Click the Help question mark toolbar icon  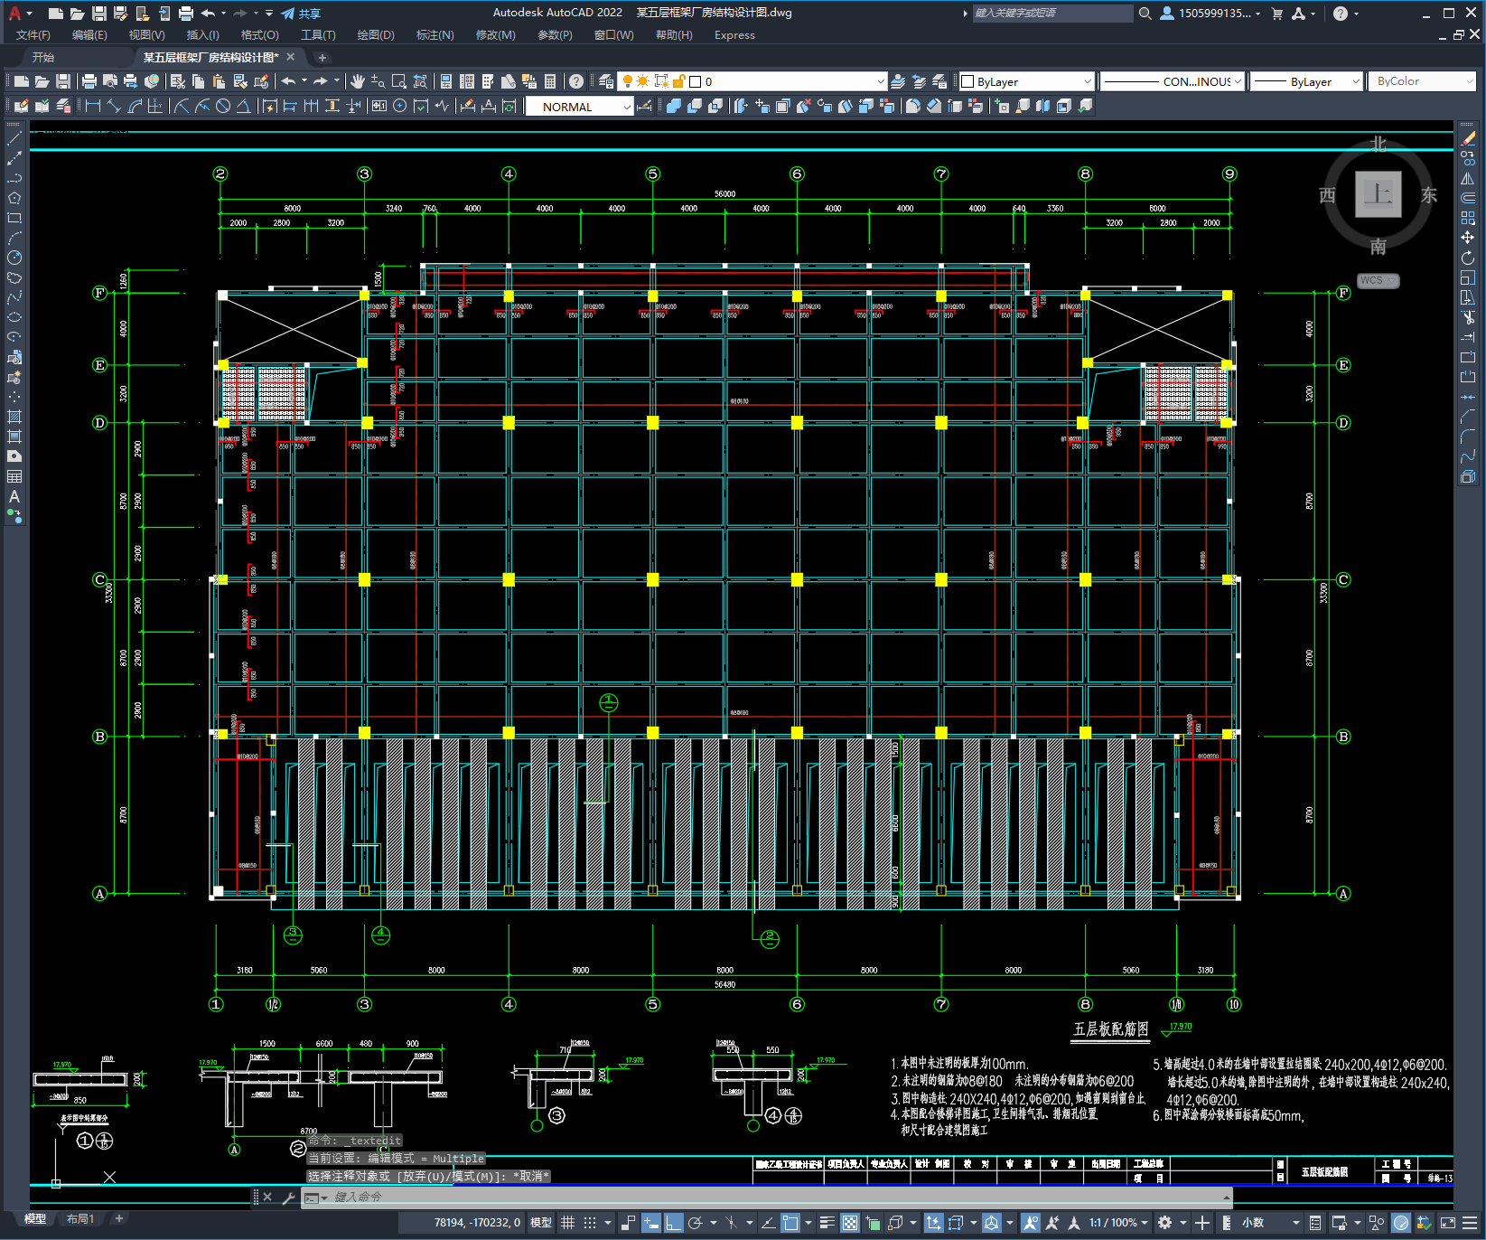pyautogui.click(x=576, y=81)
